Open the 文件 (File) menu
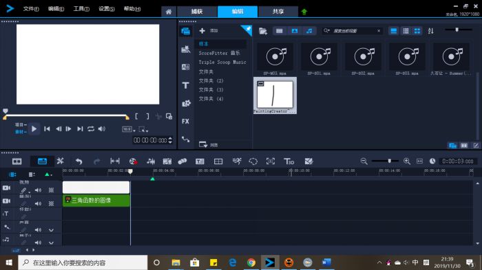 click(31, 9)
